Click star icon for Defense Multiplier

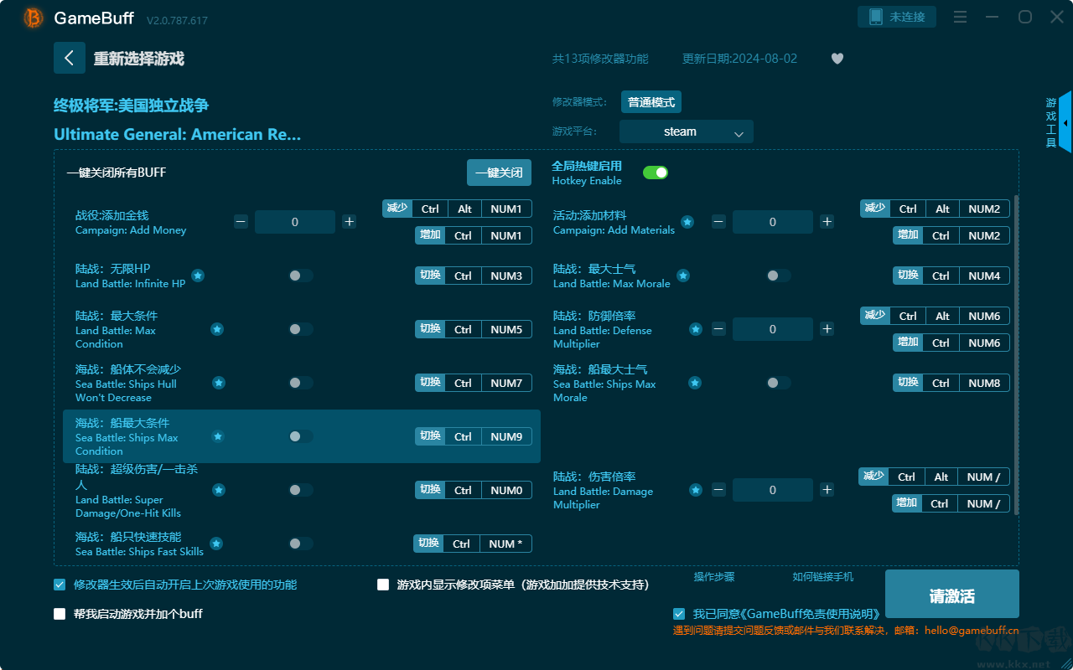[x=695, y=329]
